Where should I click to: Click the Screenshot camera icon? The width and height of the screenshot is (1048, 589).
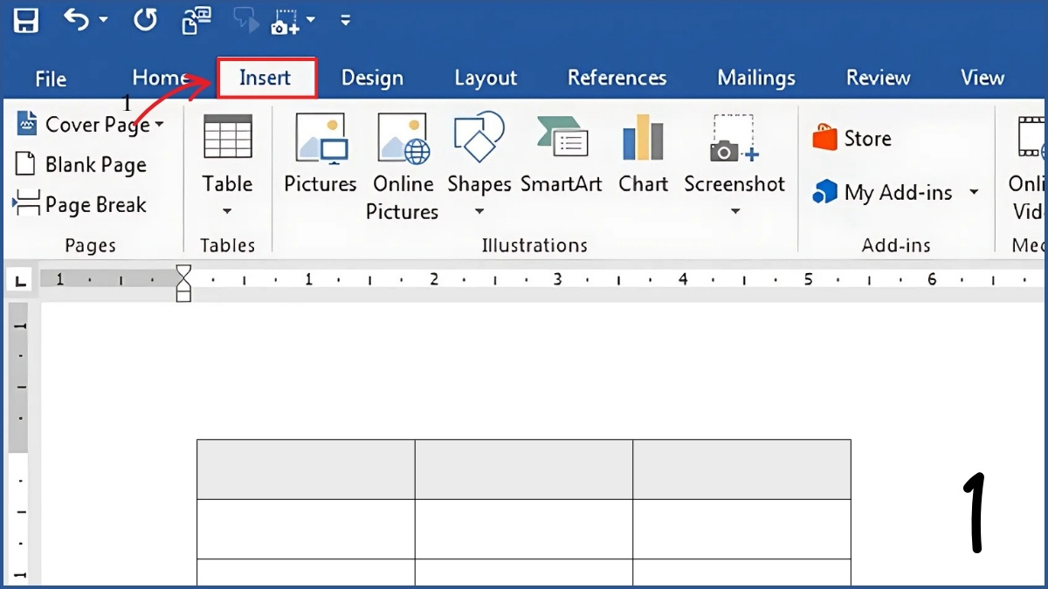point(734,138)
